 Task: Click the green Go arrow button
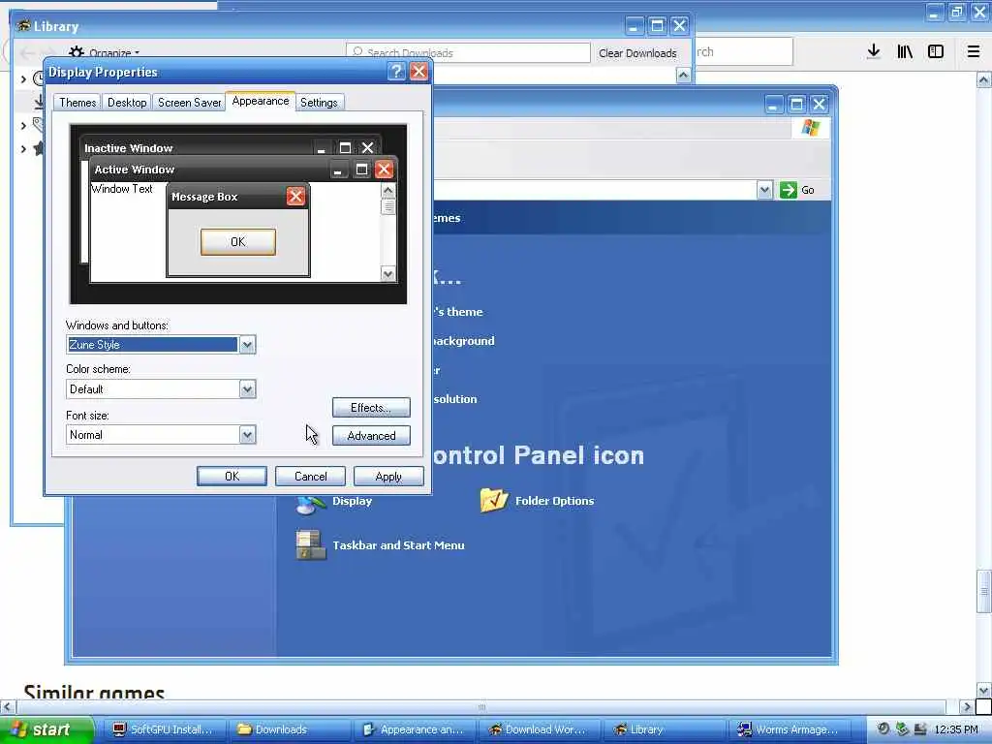pos(788,190)
